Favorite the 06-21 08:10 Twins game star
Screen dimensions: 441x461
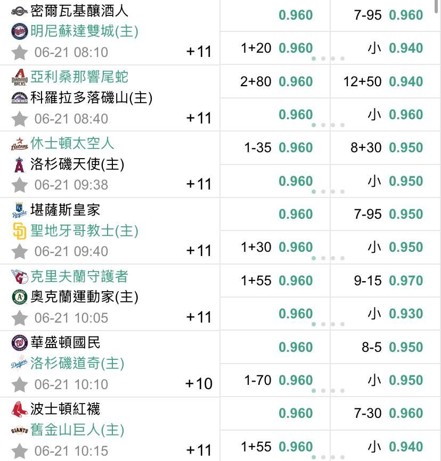pos(19,52)
